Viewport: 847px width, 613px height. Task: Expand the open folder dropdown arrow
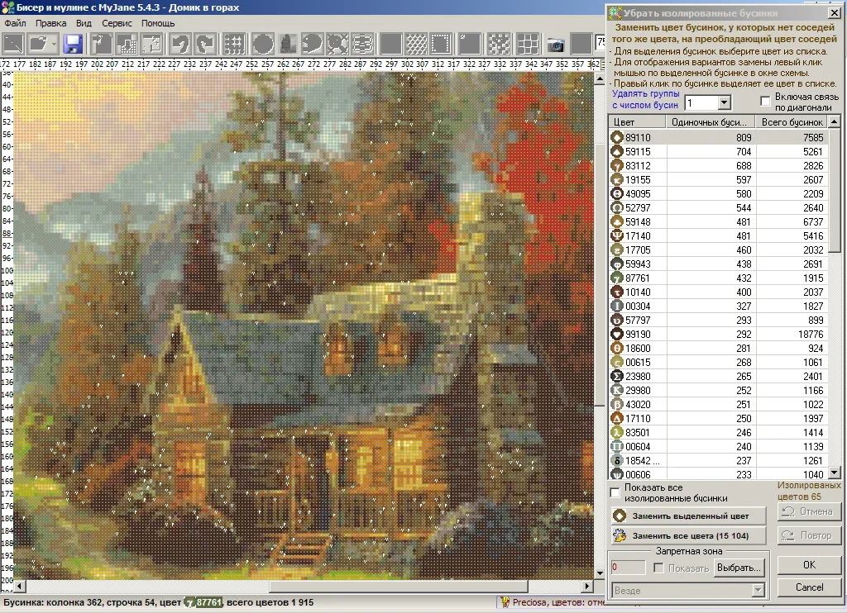(55, 44)
